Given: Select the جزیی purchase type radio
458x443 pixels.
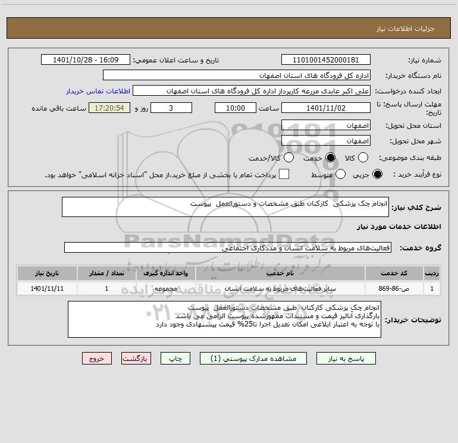Looking at the screenshot, I should click(377, 174).
